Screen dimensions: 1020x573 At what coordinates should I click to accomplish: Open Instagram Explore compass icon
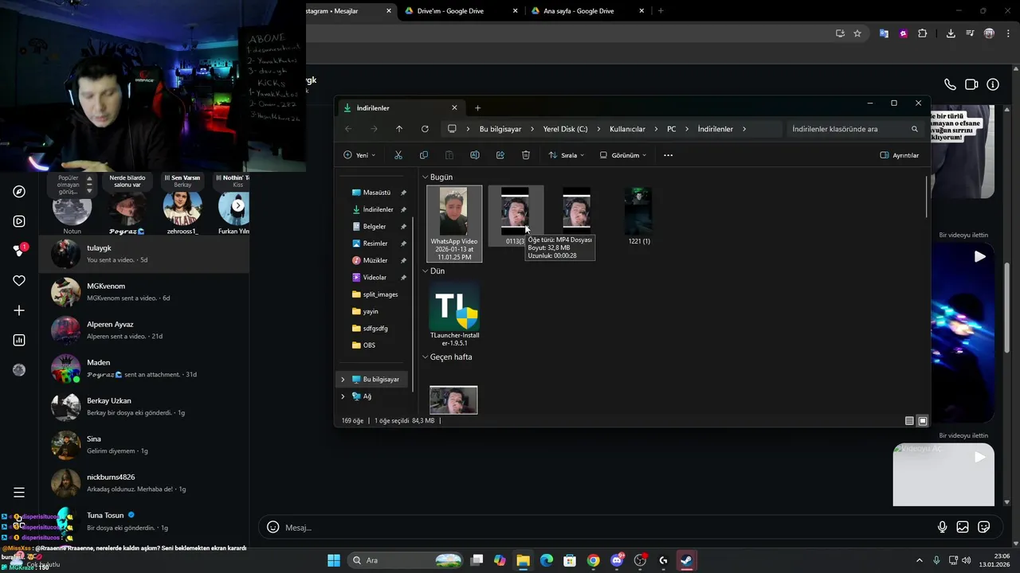click(19, 192)
